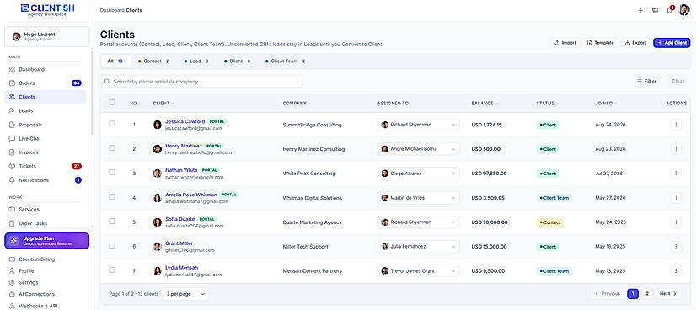The width and height of the screenshot is (696, 310).
Task: Open the announcements megaphone icon
Action: (655, 11)
